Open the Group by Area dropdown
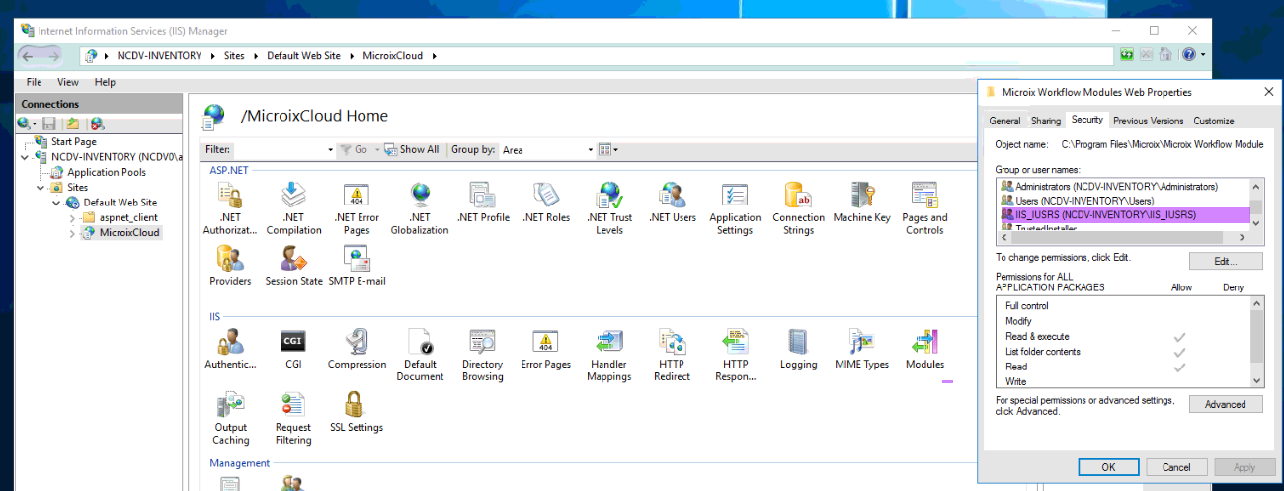Image resolution: width=1284 pixels, height=491 pixels. [x=591, y=150]
